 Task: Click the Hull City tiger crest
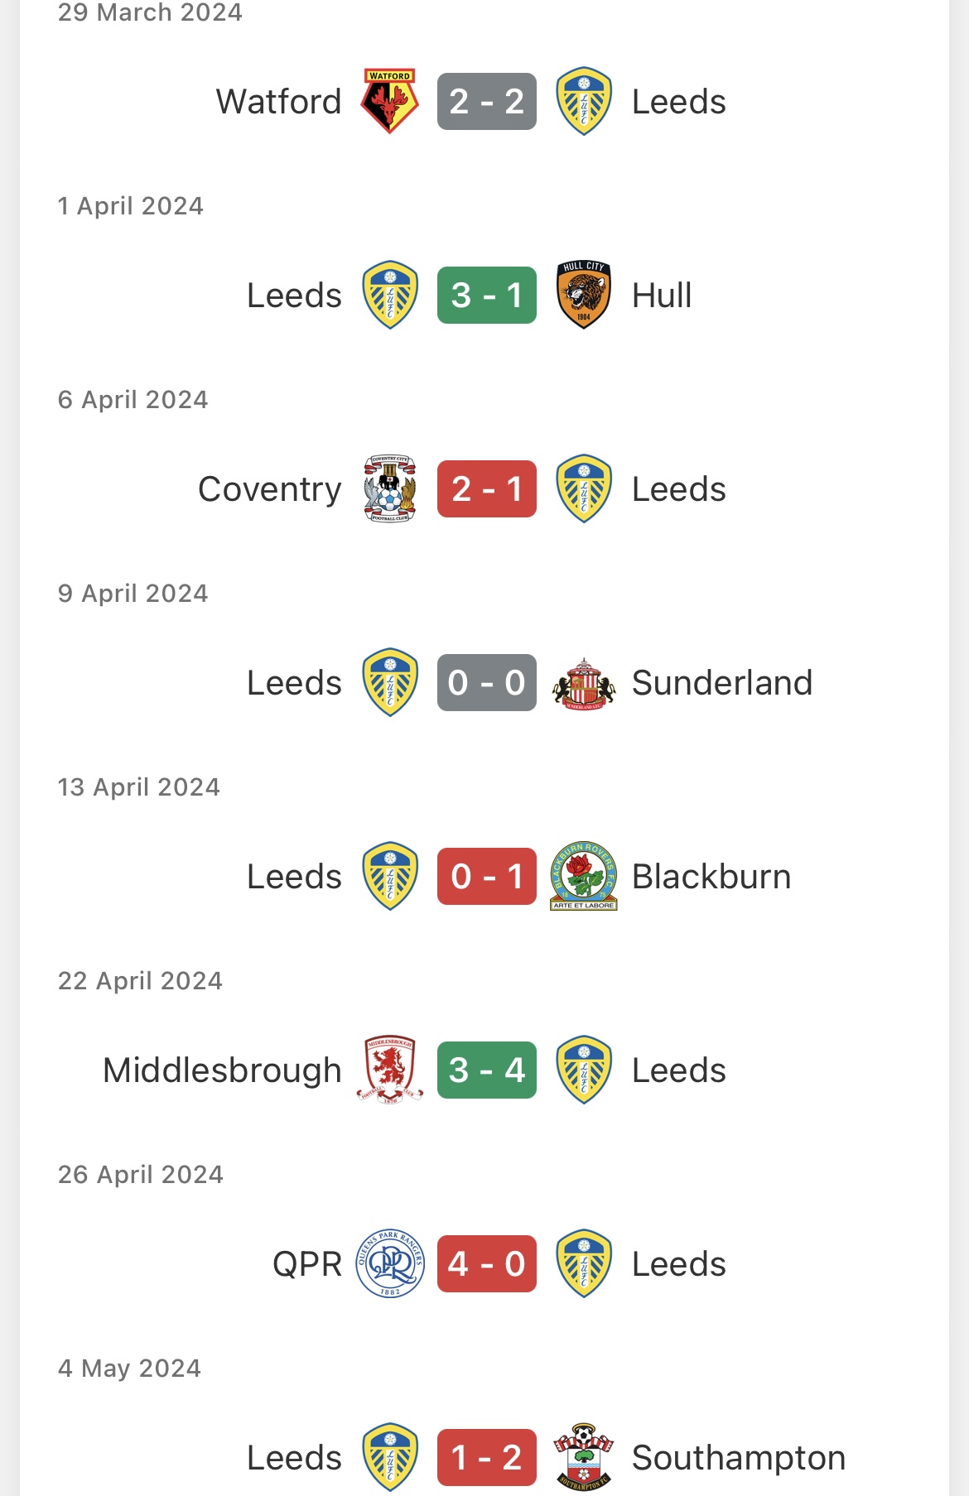584,295
